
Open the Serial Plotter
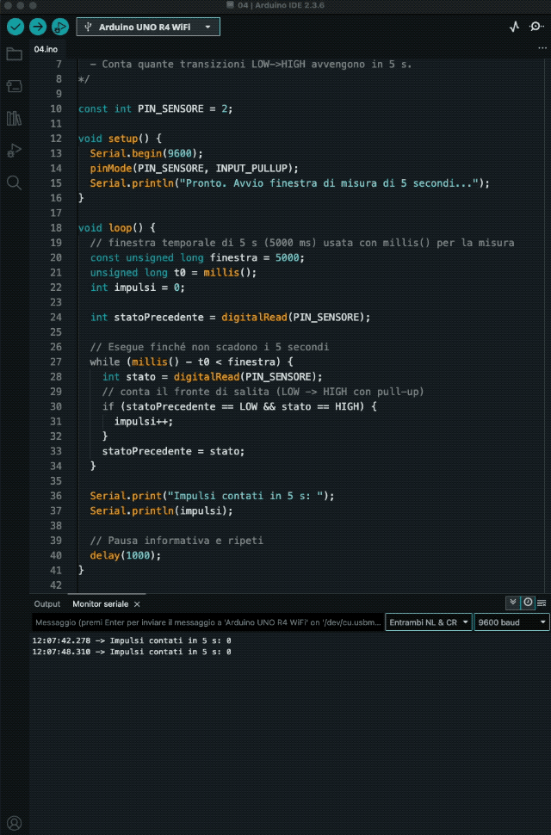(x=515, y=27)
